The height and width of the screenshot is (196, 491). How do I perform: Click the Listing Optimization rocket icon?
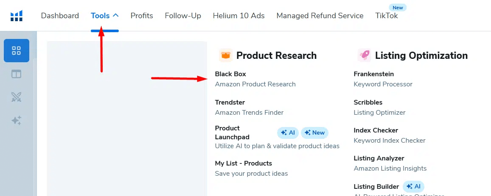coord(364,55)
